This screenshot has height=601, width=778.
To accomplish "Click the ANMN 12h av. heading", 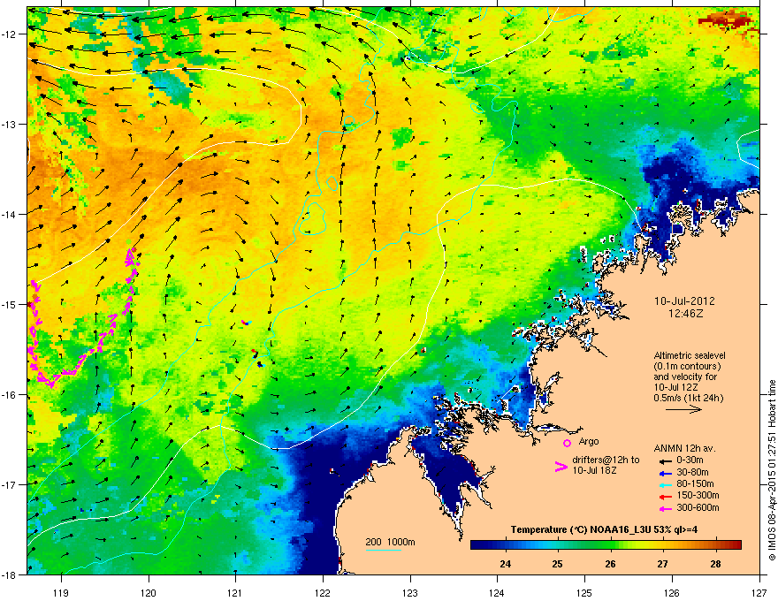I will [684, 448].
